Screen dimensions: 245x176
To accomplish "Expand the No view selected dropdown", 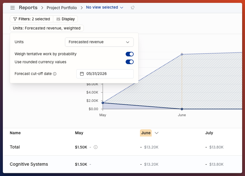I will click(105, 7).
